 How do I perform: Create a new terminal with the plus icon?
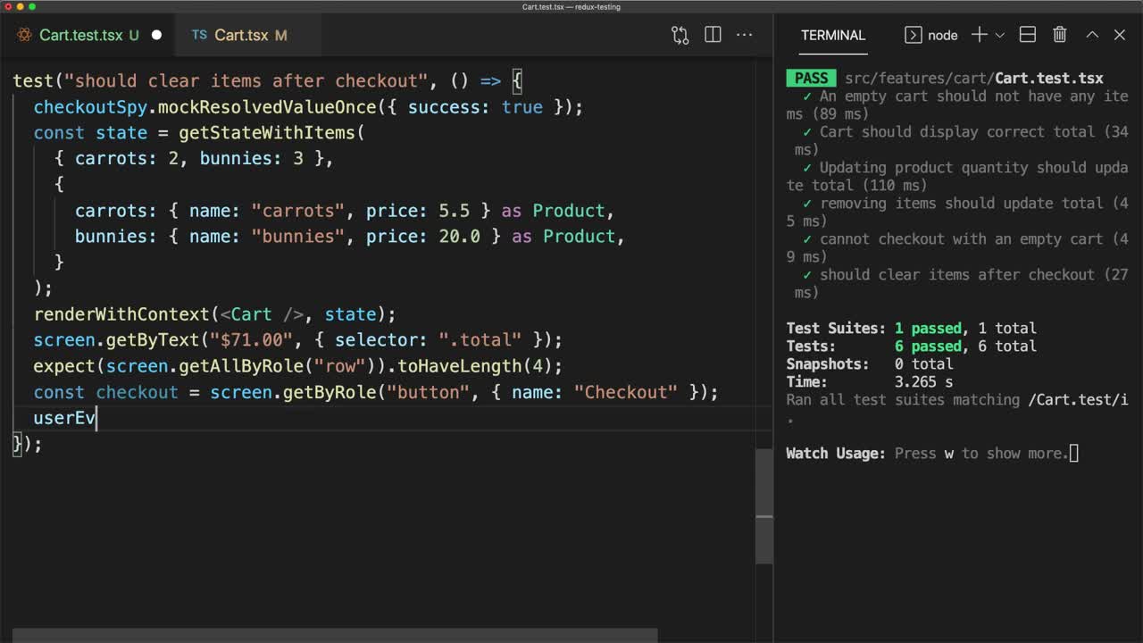979,35
